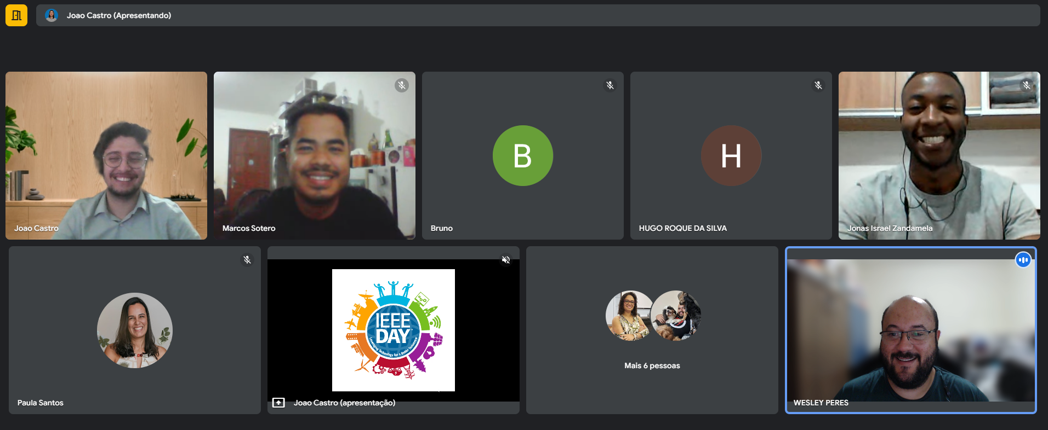The height and width of the screenshot is (430, 1048).
Task: Click muted microphone icon on Paula Santos tile
Action: 247,259
